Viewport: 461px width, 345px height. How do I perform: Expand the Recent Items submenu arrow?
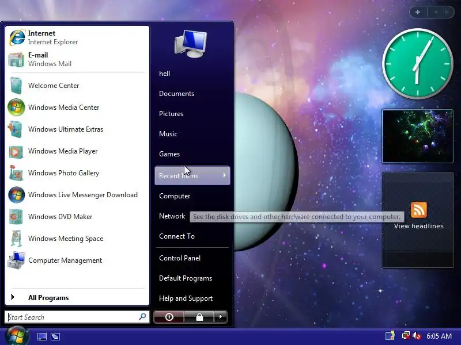click(224, 175)
